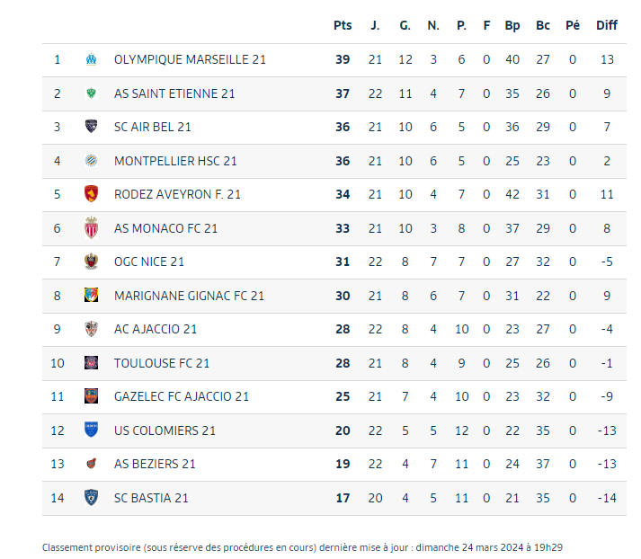The height and width of the screenshot is (559, 641).
Task: Click the Rodez Aveyron club logo
Action: coord(91,194)
